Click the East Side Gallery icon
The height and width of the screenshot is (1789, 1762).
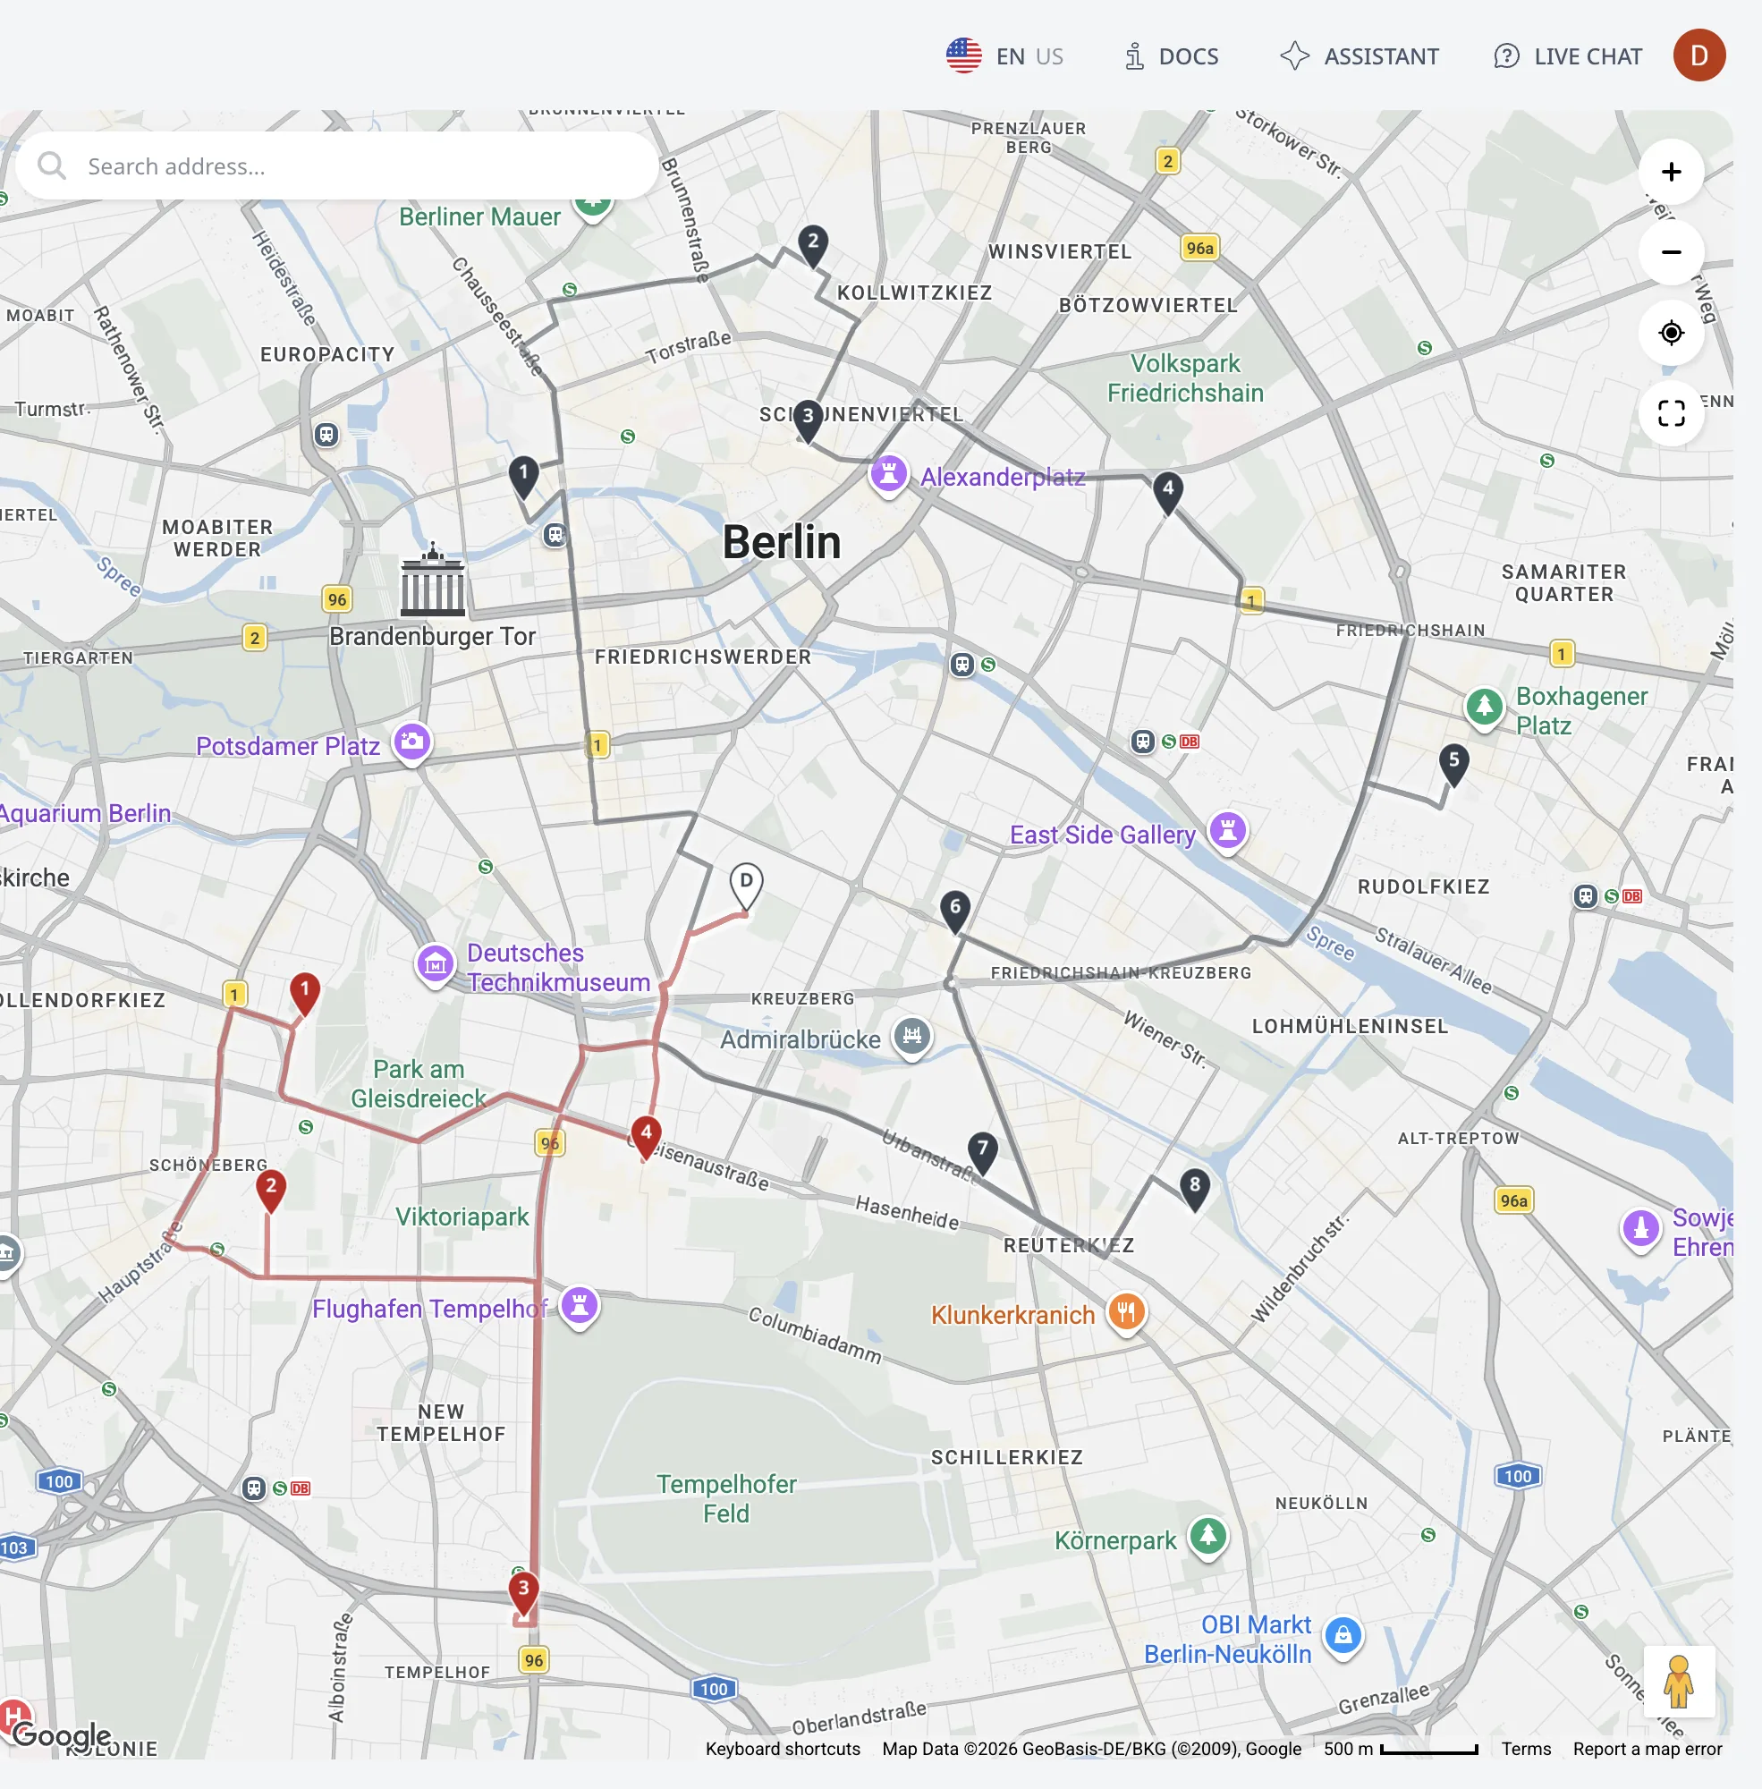click(x=1227, y=831)
